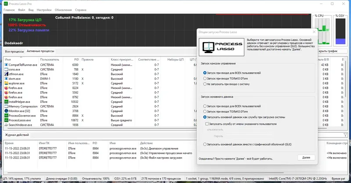Click the Далее button
Image resolution: width=351 pixels, height=183 pixels.
(x=306, y=158)
